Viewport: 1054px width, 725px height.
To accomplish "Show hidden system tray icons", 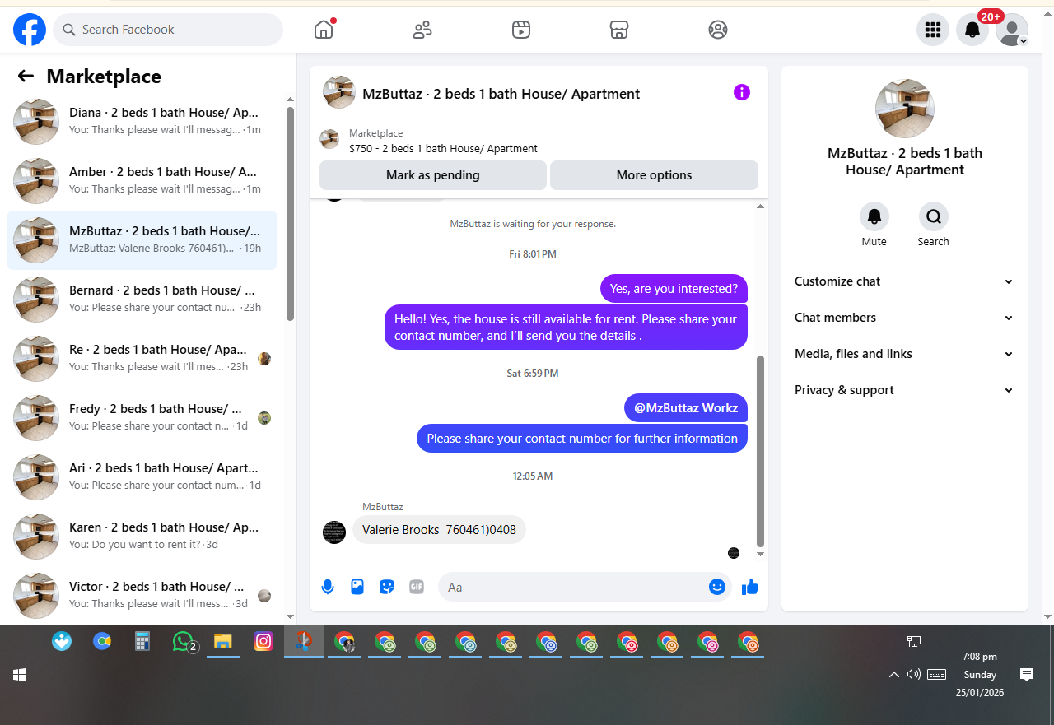I will click(x=894, y=675).
